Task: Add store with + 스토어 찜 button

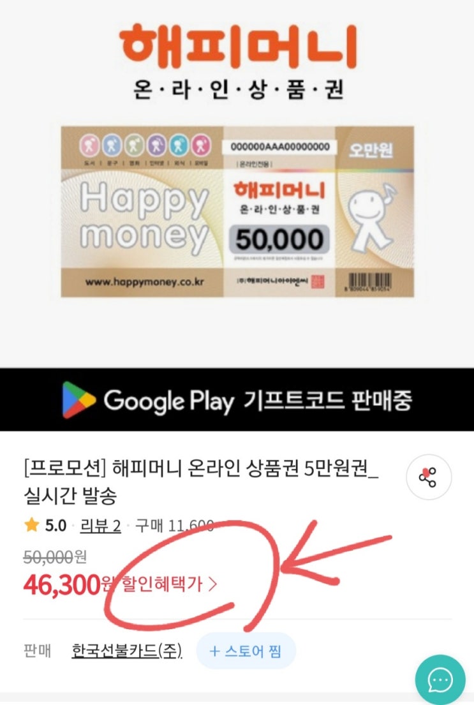Action: click(x=246, y=651)
